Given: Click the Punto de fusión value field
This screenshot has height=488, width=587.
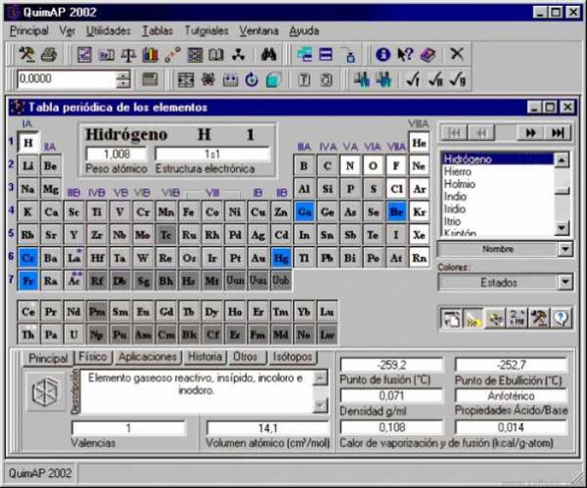Looking at the screenshot, I should tap(392, 364).
